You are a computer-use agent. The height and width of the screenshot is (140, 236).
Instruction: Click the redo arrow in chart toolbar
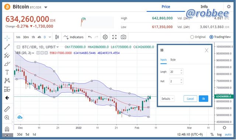tap(96, 37)
